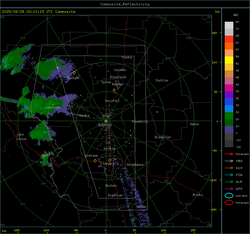Select the bright yellow swatch on dBZ scale
Viewport: 250px width, 234px height.
coord(229,60)
